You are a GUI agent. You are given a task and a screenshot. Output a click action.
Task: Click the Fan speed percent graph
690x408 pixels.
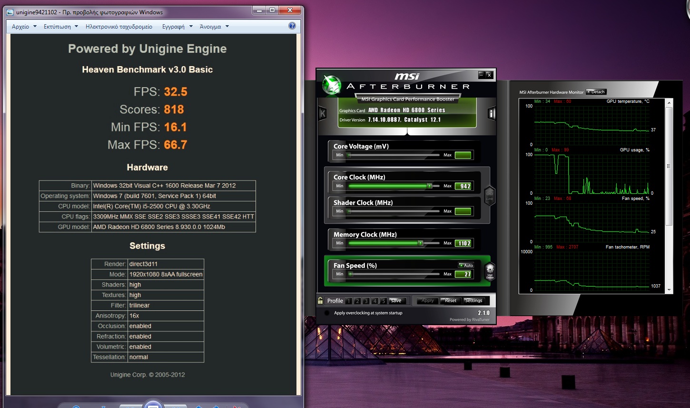592,222
